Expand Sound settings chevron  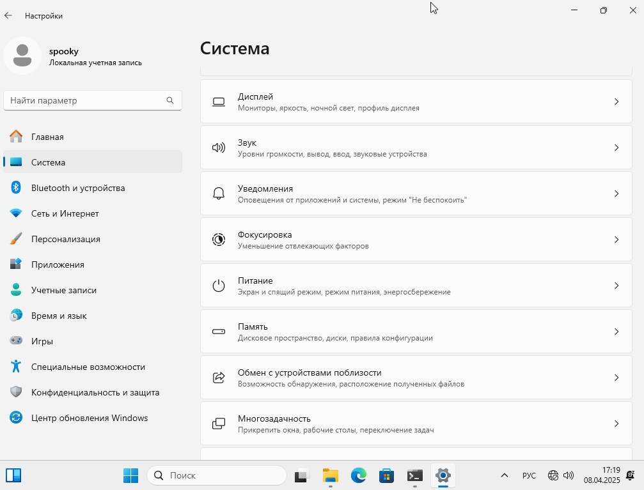(616, 148)
